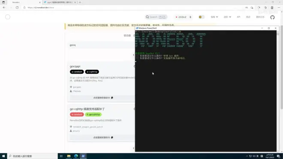Viewport: 283px width, 159px height.
Task: Add page to favorites star icon
Action: tap(252, 8)
